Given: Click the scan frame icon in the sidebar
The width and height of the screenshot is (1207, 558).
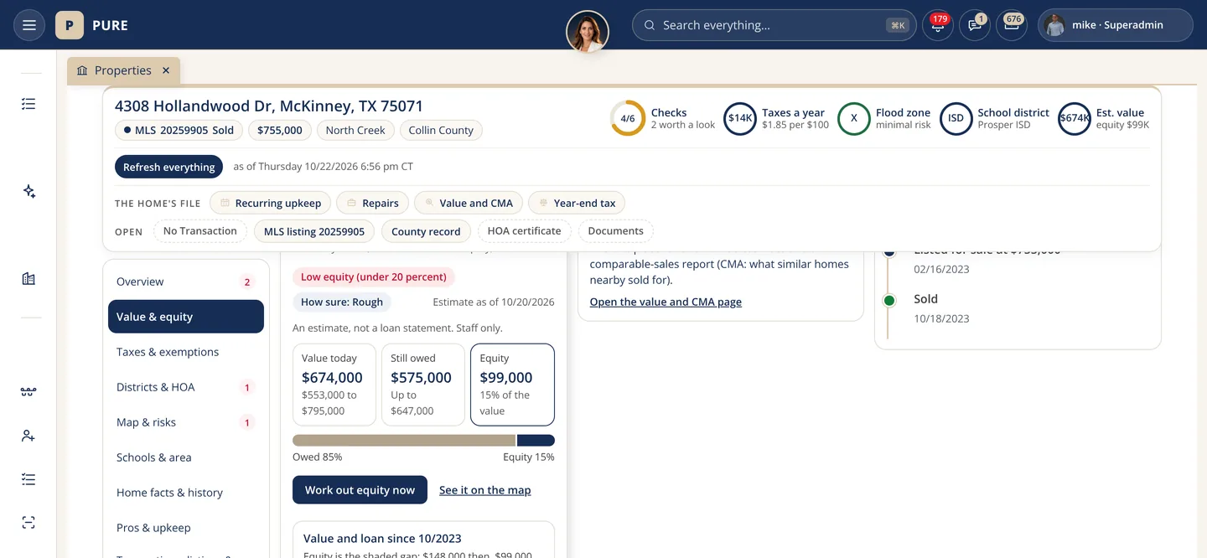Looking at the screenshot, I should point(29,523).
